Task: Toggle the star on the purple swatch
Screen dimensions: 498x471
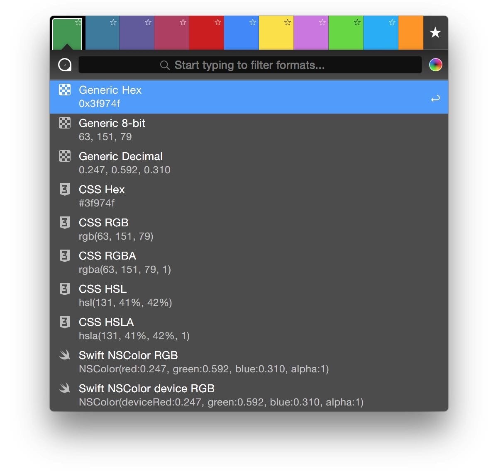Action: [x=148, y=22]
